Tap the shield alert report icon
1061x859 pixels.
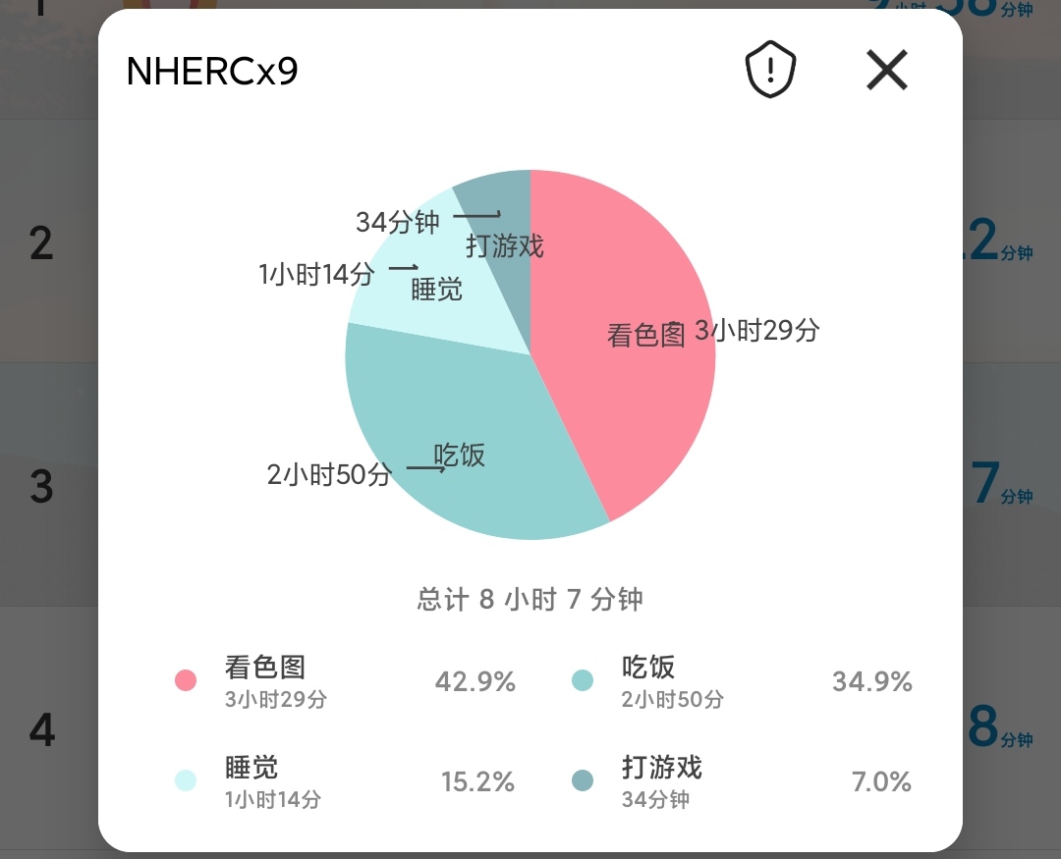click(x=770, y=71)
